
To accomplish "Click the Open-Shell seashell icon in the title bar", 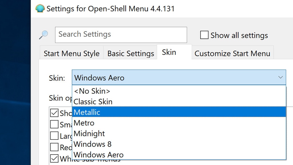I will pos(40,9).
